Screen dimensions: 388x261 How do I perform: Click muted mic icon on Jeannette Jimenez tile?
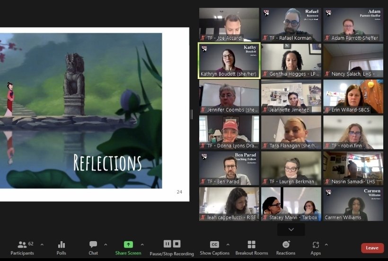(265, 110)
